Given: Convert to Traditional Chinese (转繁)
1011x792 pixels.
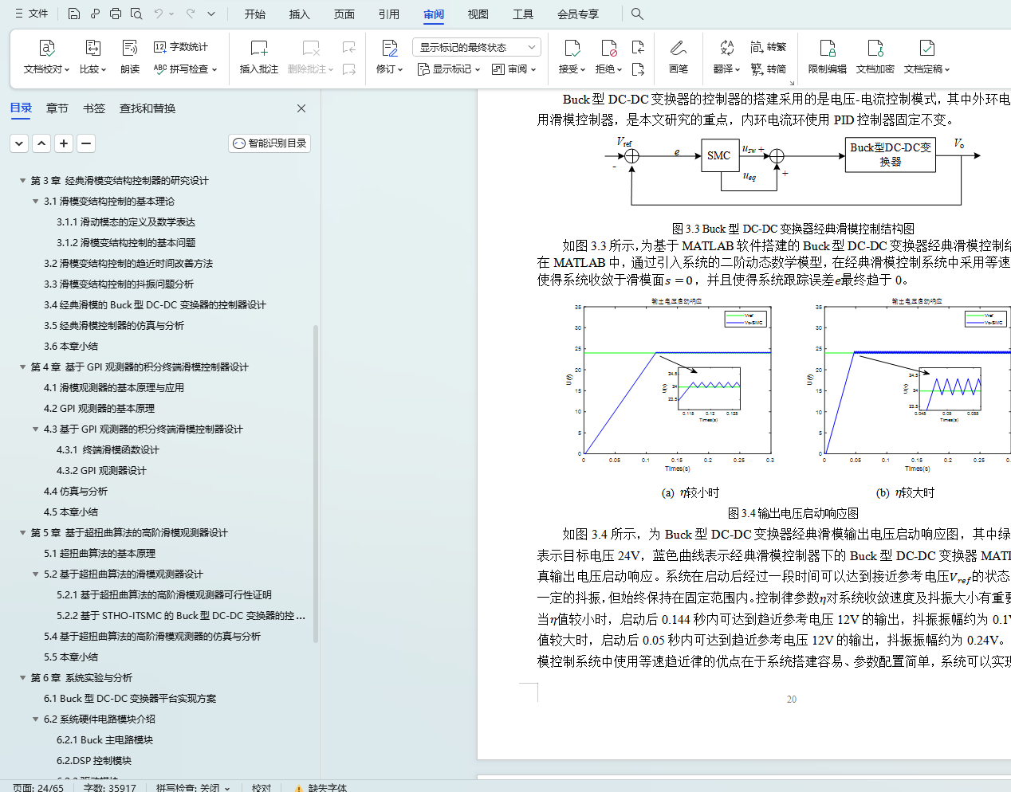Looking at the screenshot, I should coord(769,47).
